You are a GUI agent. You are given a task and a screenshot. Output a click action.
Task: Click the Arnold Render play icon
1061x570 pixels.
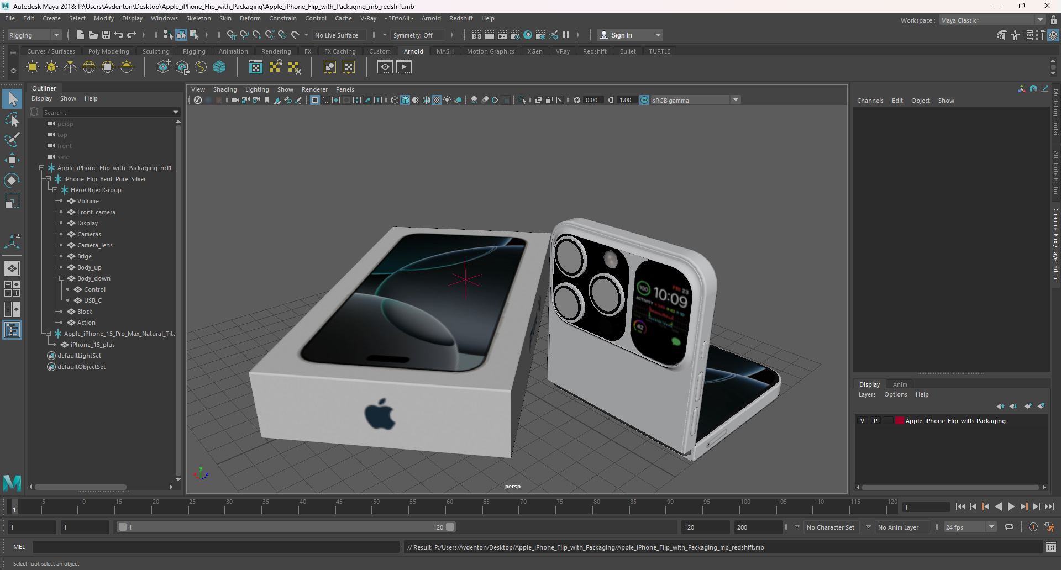(x=404, y=67)
